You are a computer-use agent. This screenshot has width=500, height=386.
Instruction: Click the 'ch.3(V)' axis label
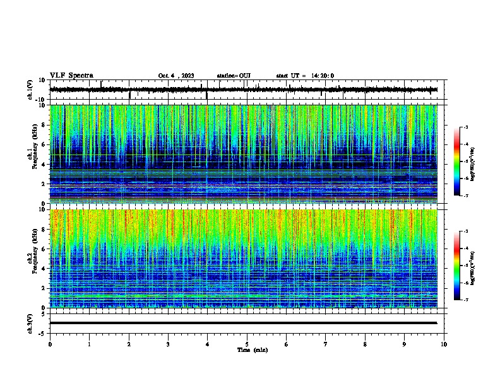coord(30,324)
